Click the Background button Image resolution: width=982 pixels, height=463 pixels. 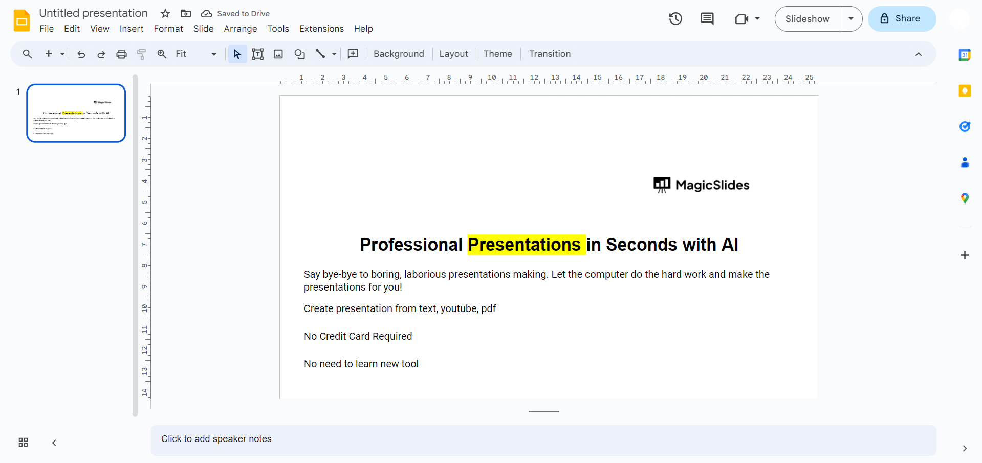tap(399, 54)
